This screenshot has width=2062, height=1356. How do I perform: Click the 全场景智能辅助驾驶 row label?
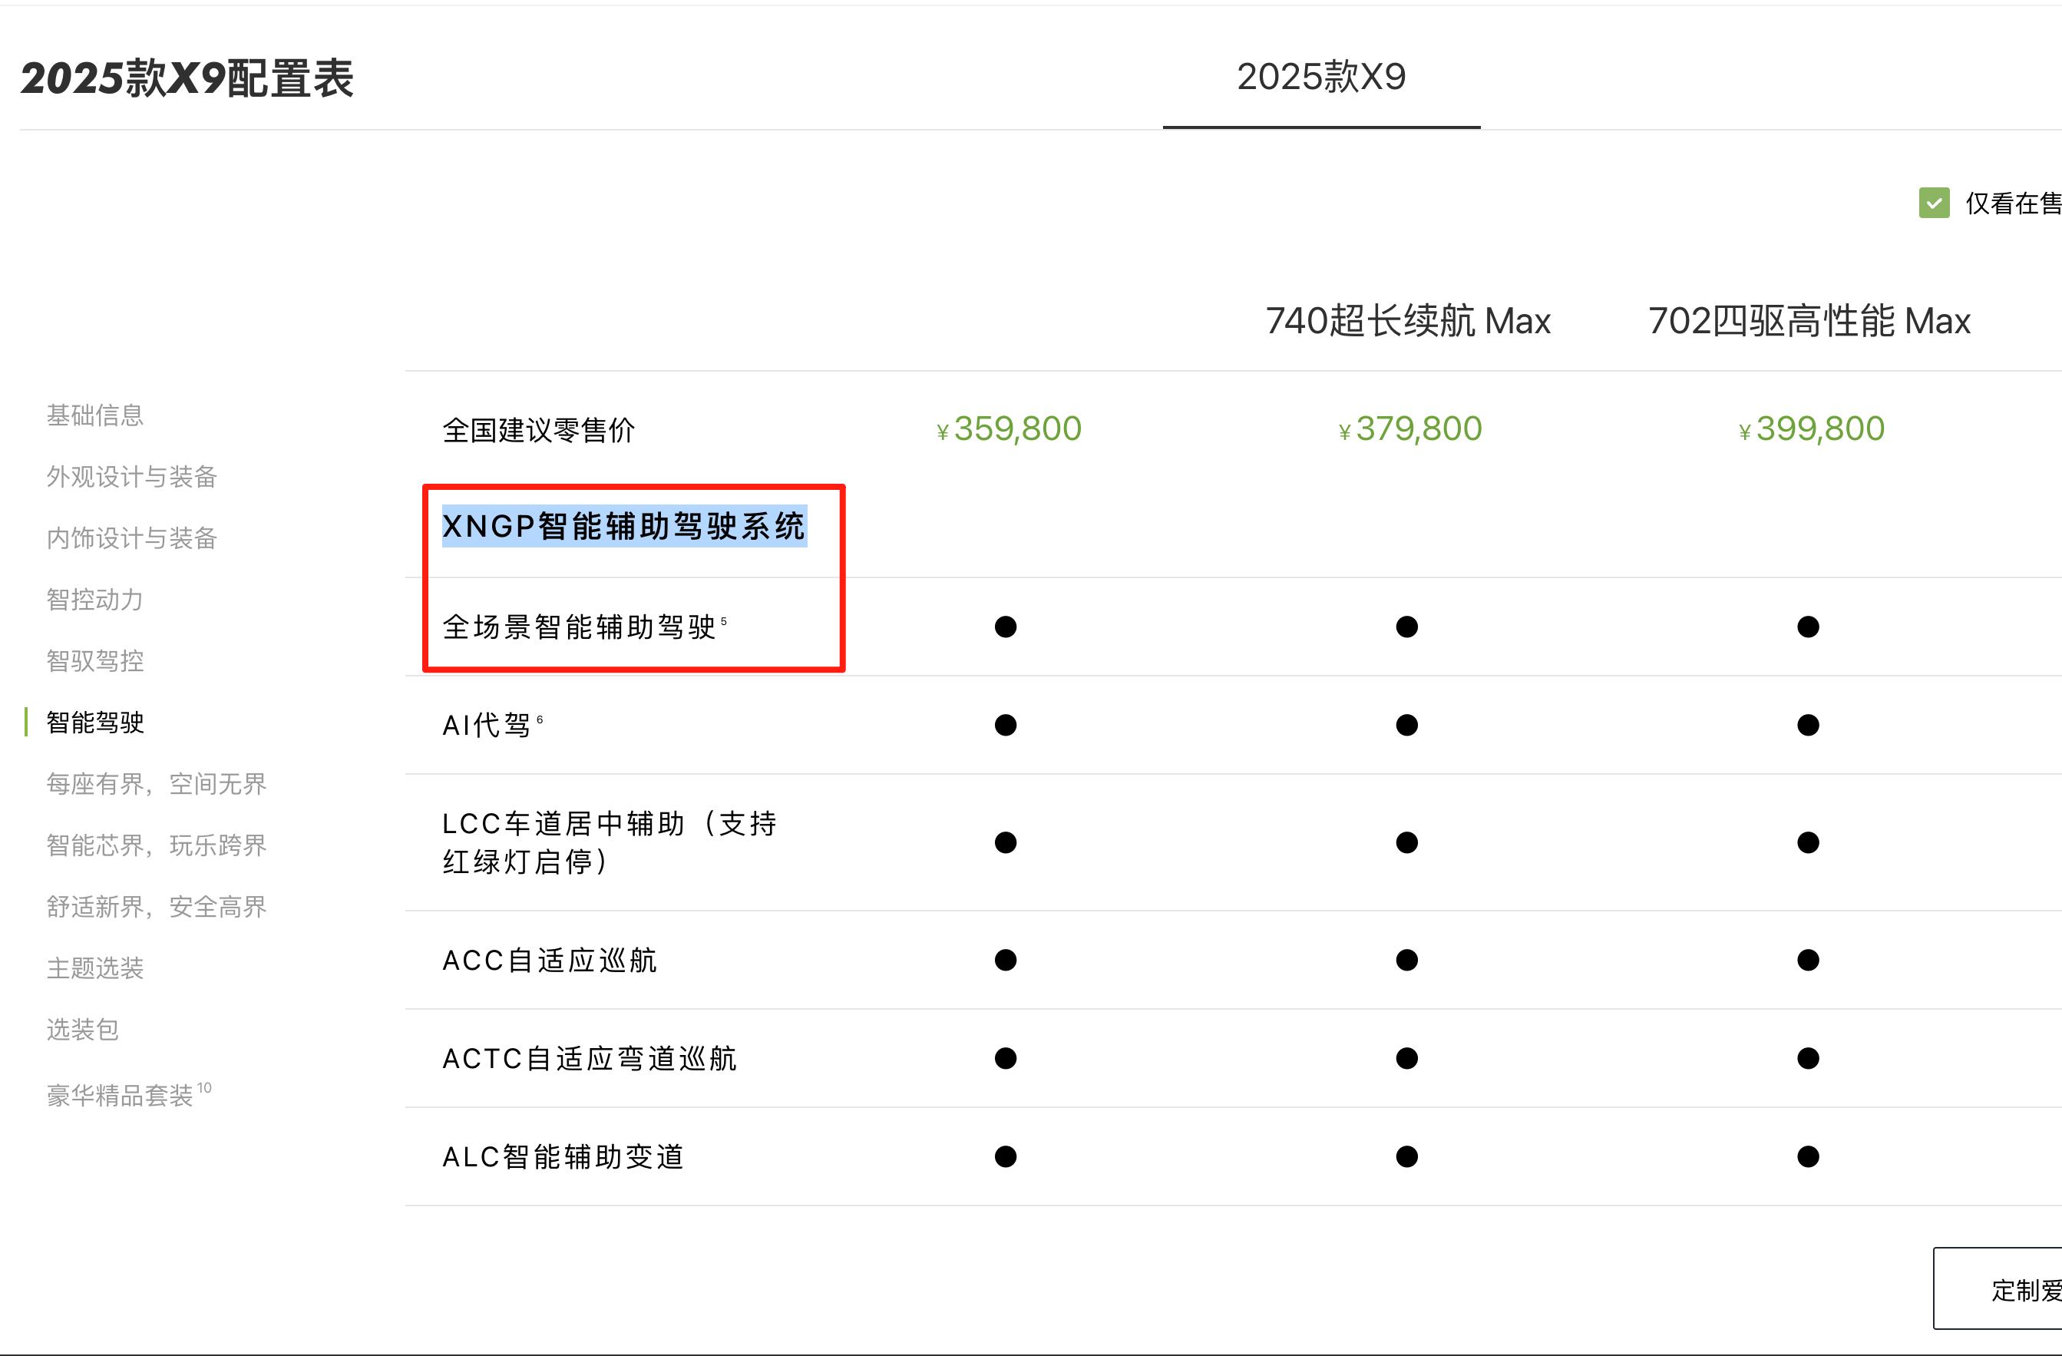pyautogui.click(x=584, y=627)
